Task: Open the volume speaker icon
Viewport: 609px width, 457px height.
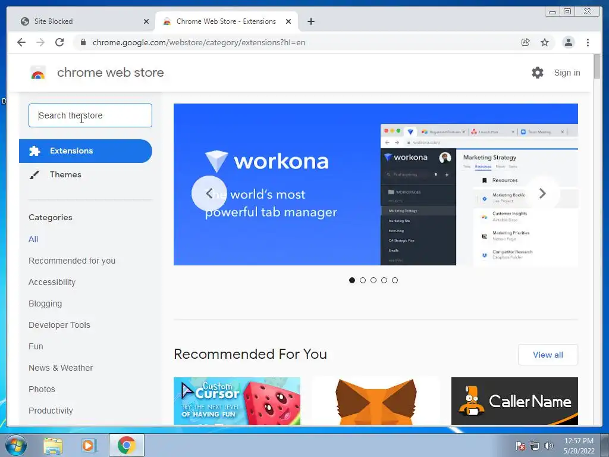Action: [549, 446]
